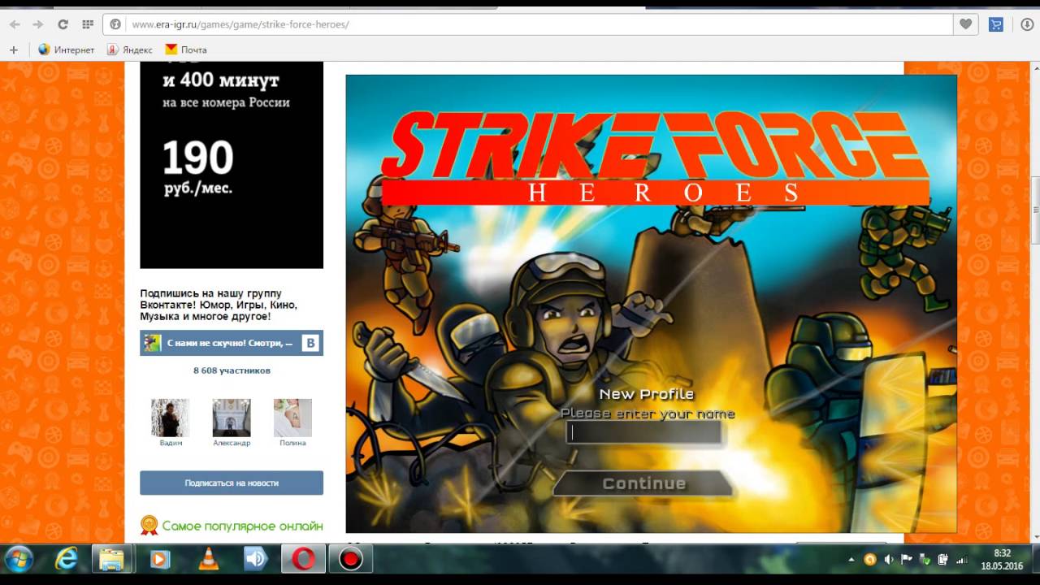Click the Самое популярное онлайн heading
Screen dimensions: 1040x585
pyautogui.click(x=242, y=526)
